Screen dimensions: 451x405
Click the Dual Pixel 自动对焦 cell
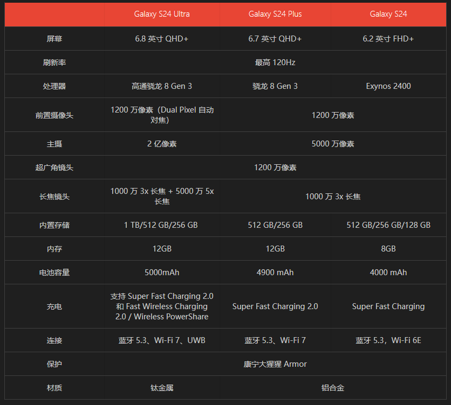pos(162,115)
